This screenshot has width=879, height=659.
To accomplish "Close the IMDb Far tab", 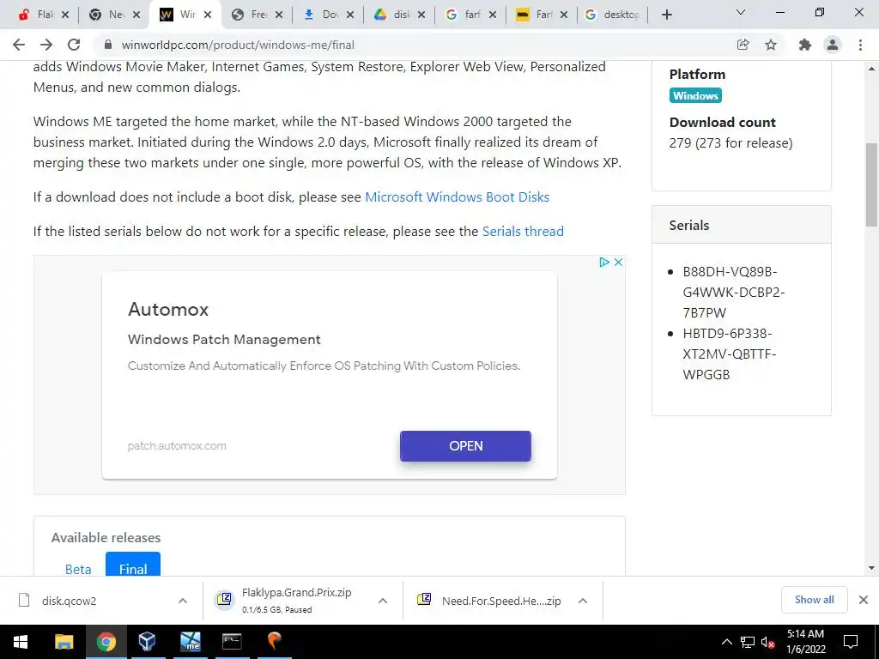I will (564, 15).
